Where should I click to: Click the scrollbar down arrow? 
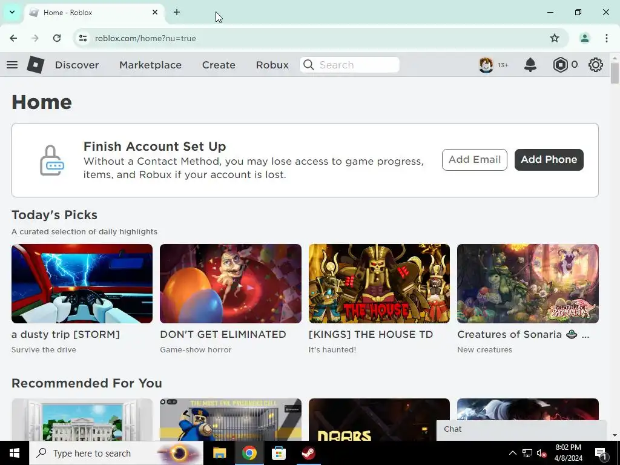point(615,435)
